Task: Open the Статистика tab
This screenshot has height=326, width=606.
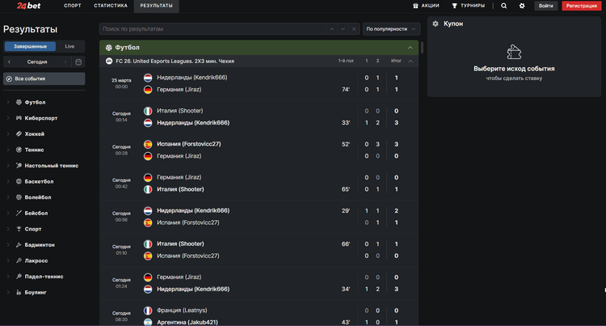Action: click(x=111, y=6)
